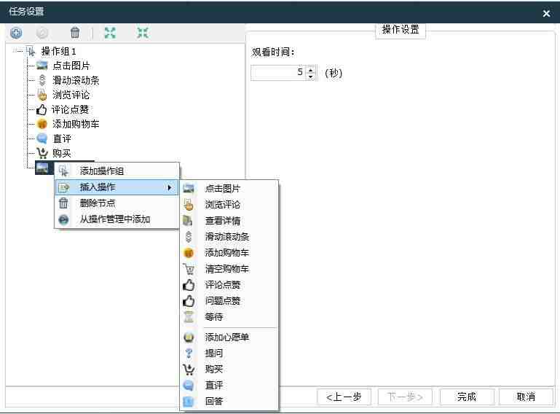Click the 下一步> button
The height and width of the screenshot is (414, 560).
(x=405, y=397)
